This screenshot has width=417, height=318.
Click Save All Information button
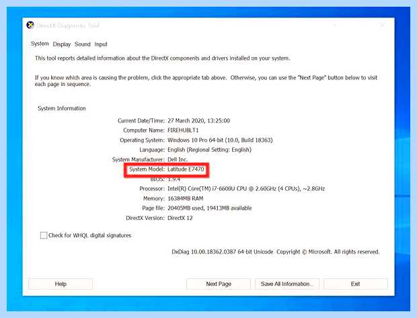point(287,284)
